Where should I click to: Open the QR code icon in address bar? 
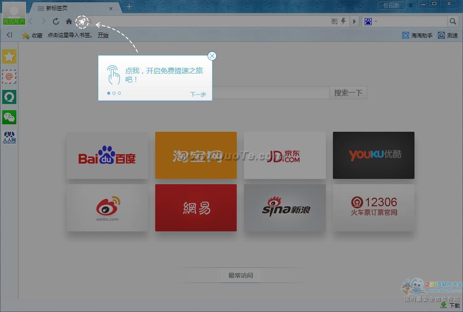tap(334, 21)
